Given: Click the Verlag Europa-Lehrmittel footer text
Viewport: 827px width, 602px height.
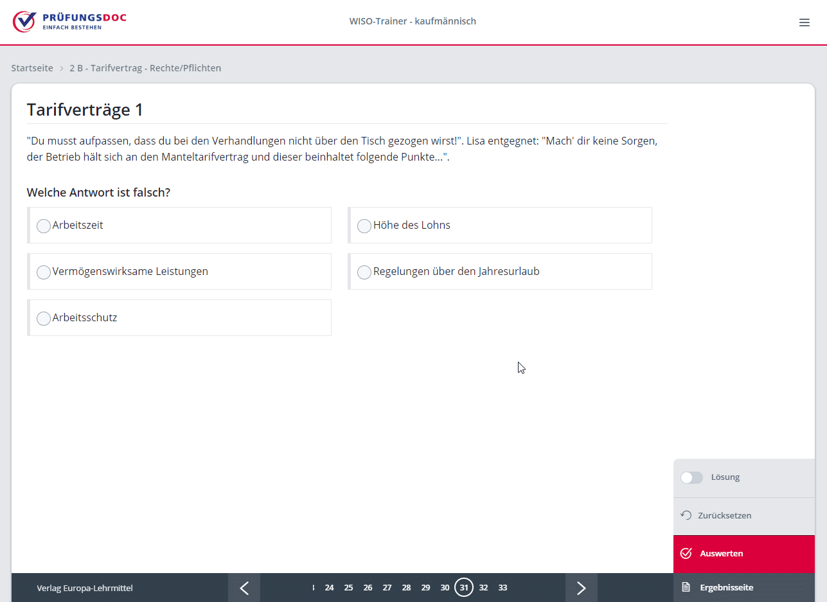Looking at the screenshot, I should point(85,588).
